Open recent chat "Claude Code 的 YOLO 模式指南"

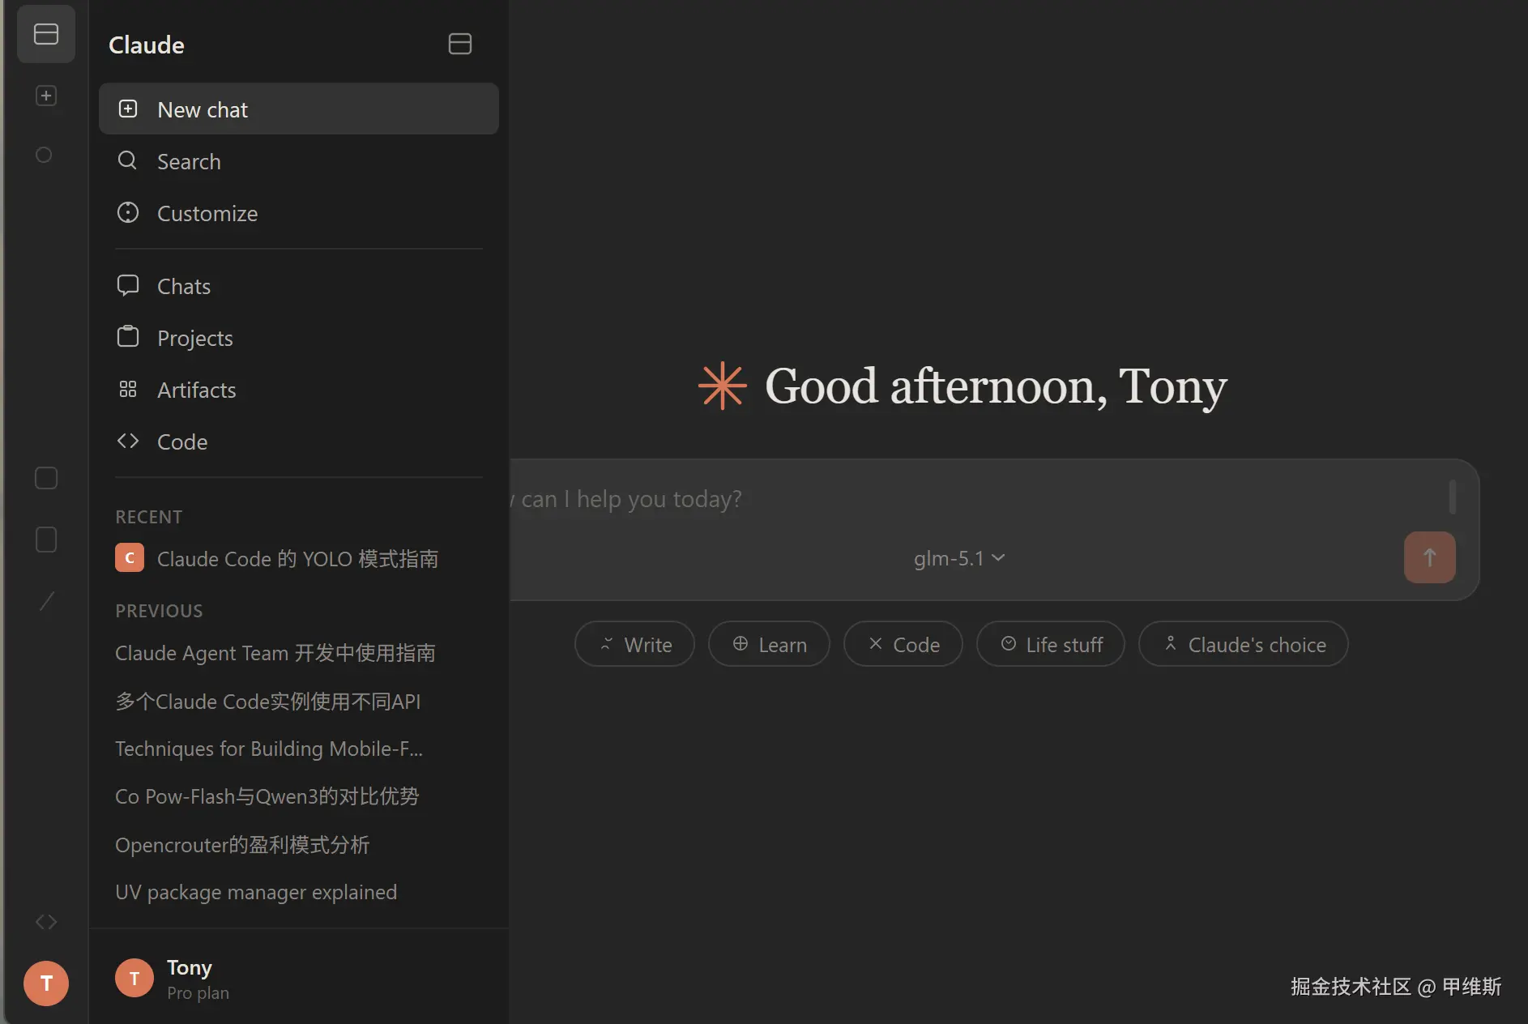point(299,558)
